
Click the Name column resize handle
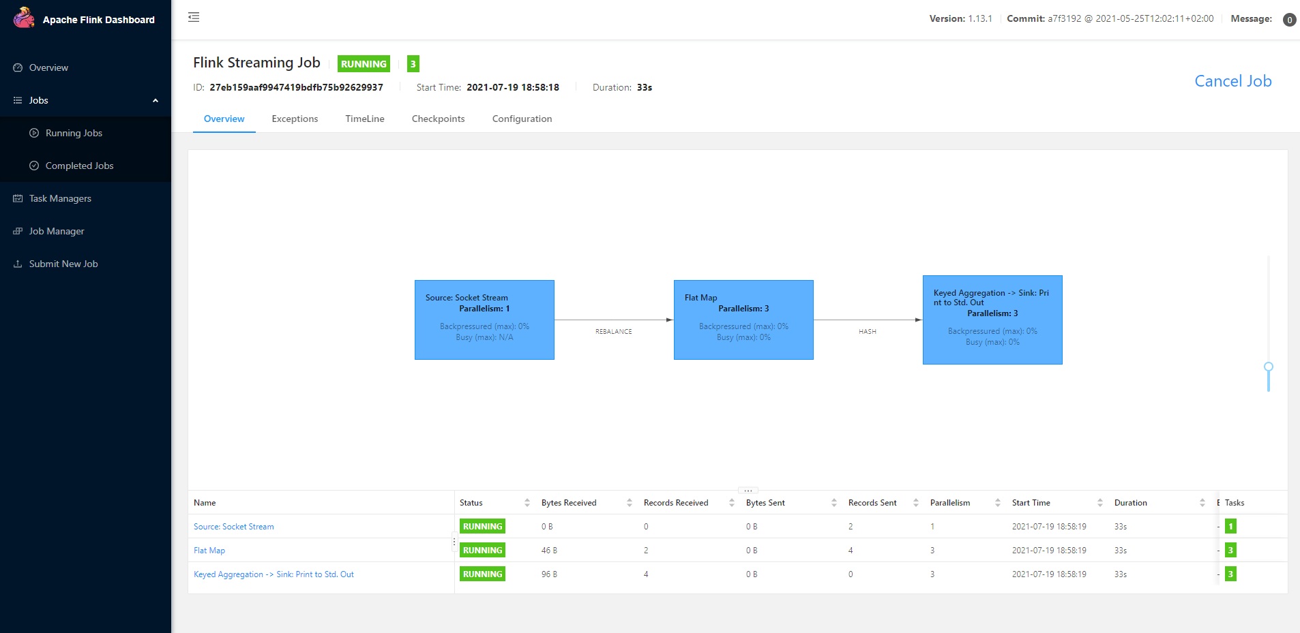click(x=454, y=543)
